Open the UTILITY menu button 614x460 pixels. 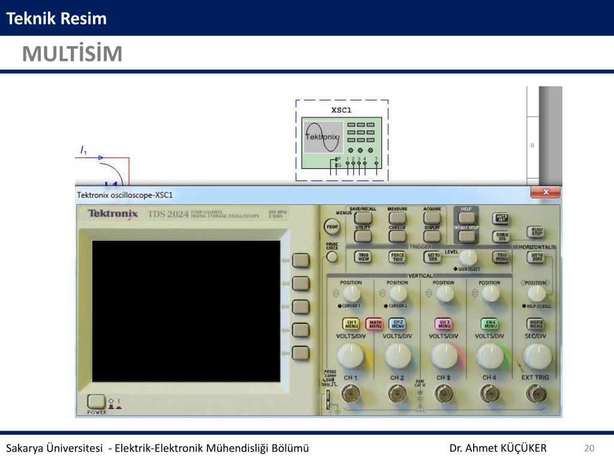[363, 236]
